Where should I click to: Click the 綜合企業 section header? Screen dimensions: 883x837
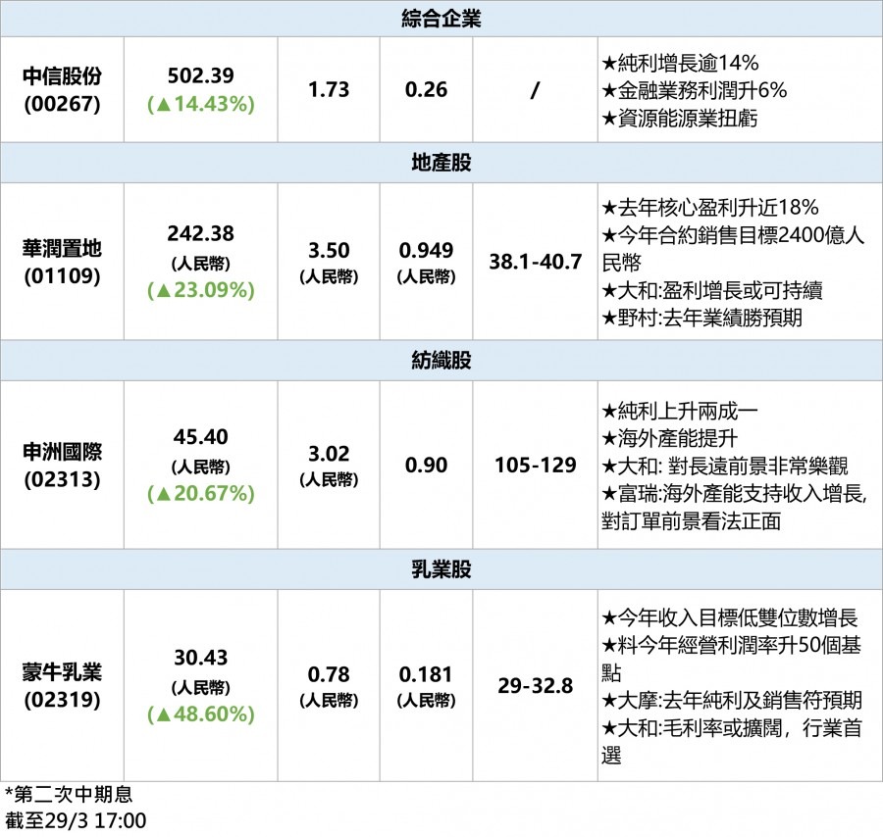click(441, 19)
